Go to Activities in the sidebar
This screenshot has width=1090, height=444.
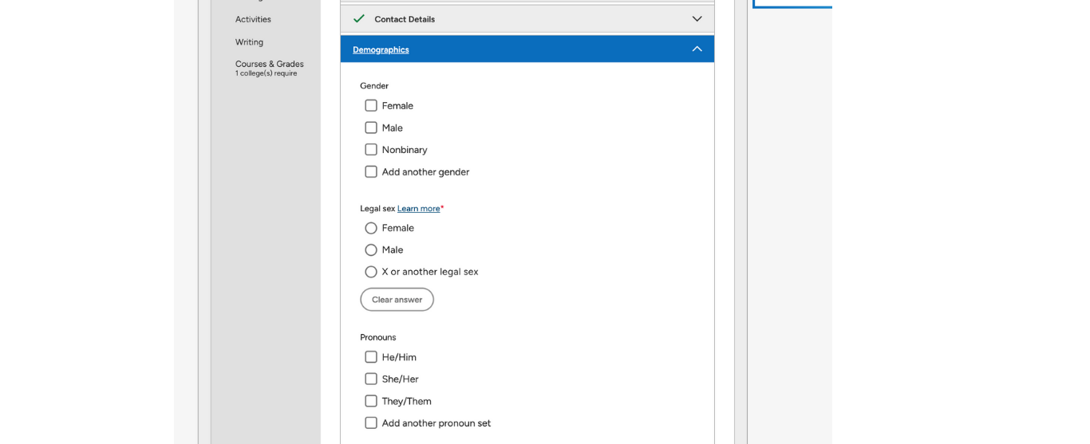tap(253, 19)
